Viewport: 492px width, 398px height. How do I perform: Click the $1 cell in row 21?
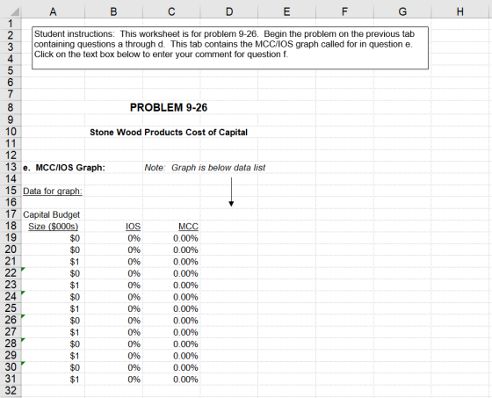pos(53,262)
